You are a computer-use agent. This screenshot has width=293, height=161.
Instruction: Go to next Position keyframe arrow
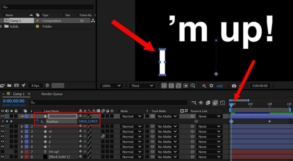click(11, 122)
